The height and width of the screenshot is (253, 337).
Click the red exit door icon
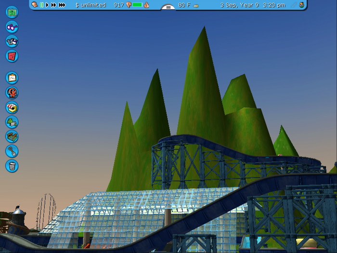12,56
